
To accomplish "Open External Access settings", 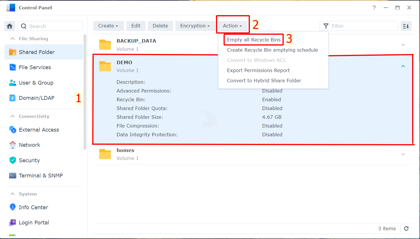I will click(39, 130).
